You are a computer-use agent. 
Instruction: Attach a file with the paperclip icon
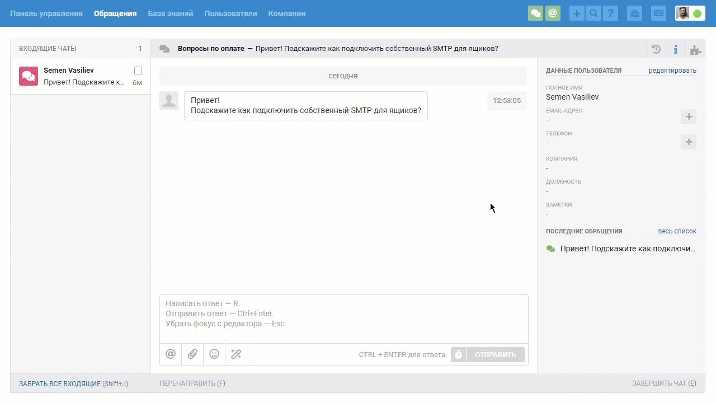192,354
